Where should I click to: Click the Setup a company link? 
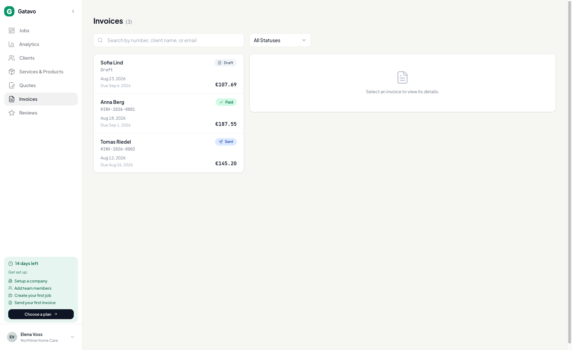(x=31, y=281)
